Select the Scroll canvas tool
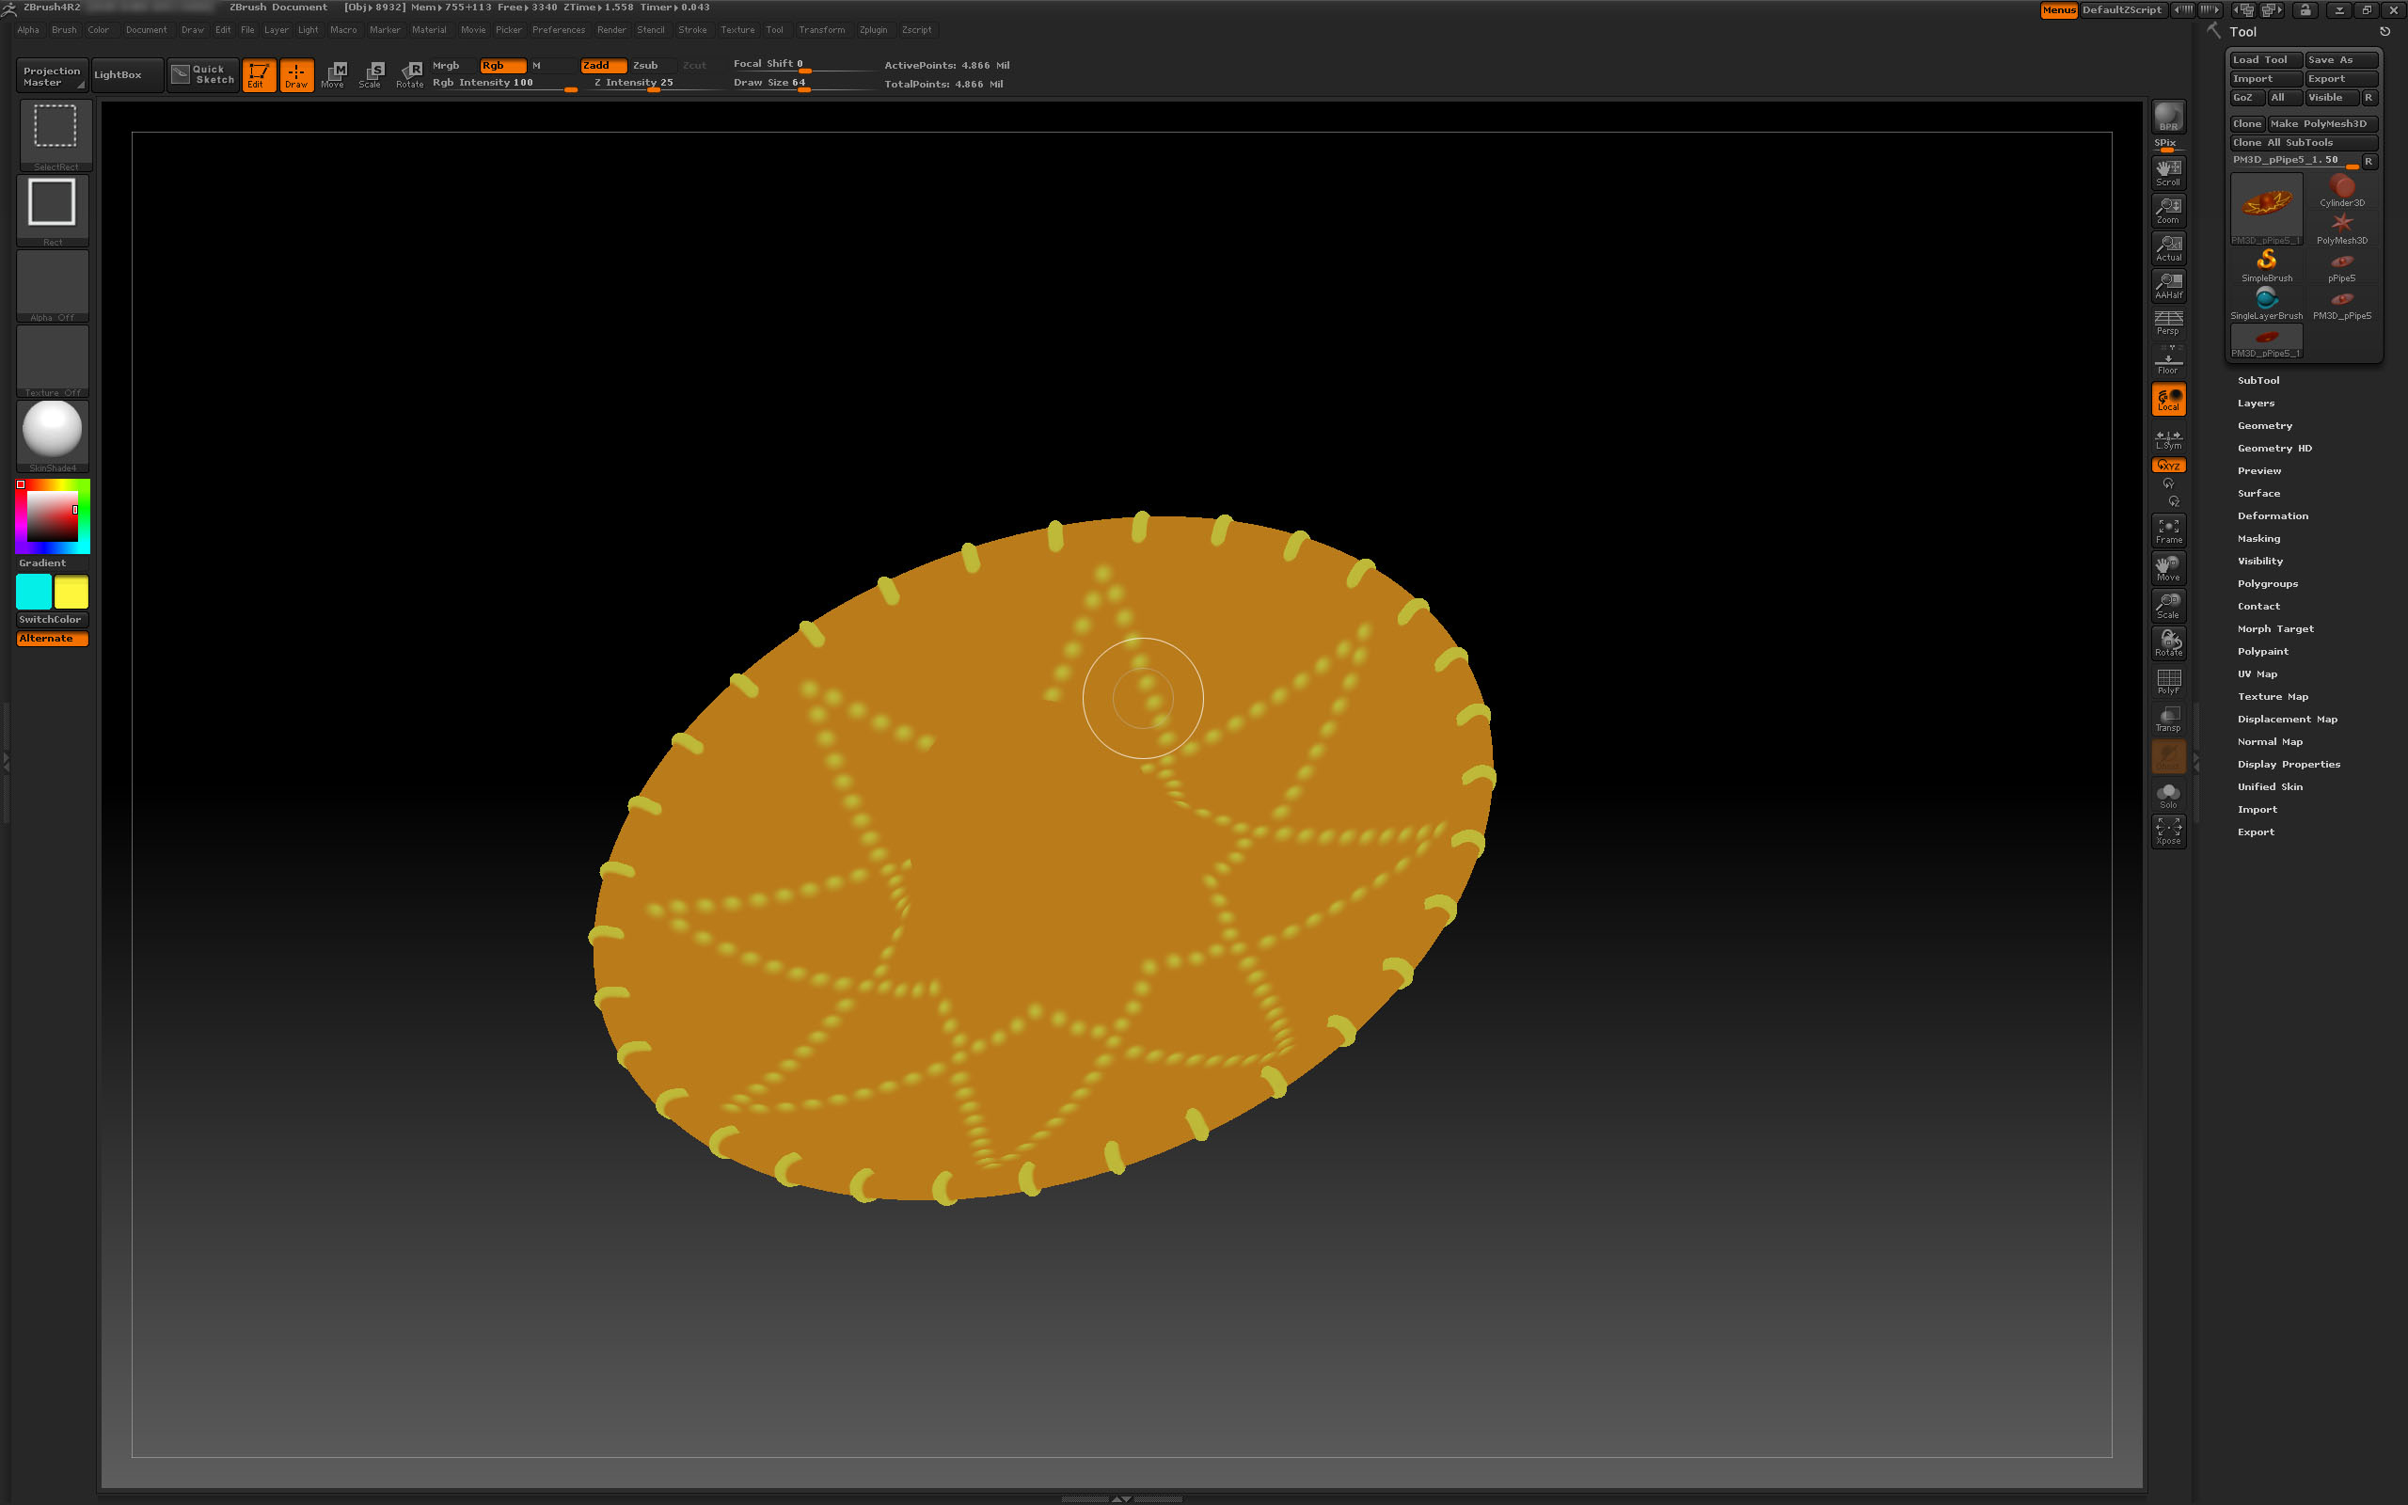 click(x=2167, y=172)
